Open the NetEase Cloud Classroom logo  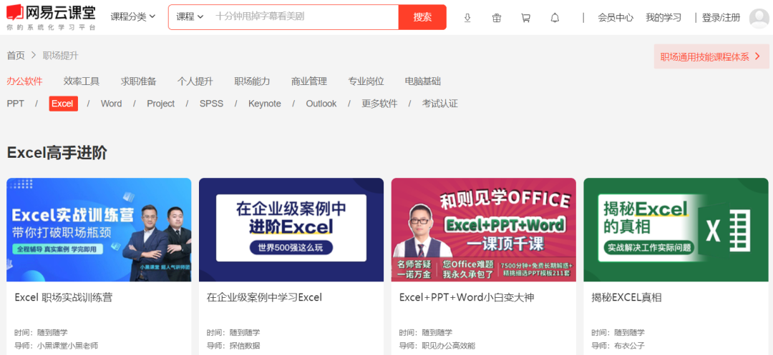[52, 17]
